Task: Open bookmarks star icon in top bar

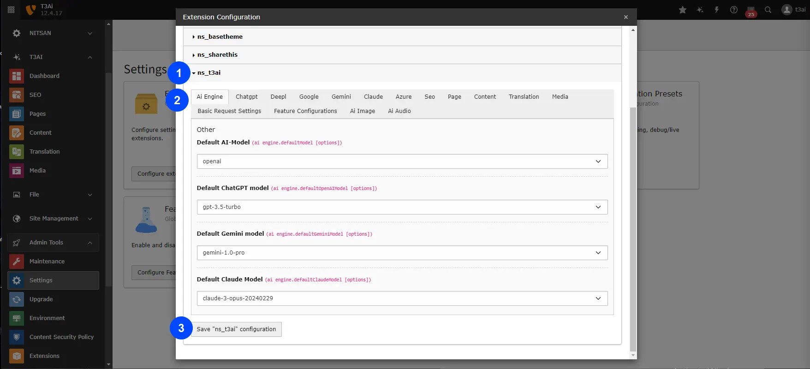Action: pyautogui.click(x=683, y=10)
